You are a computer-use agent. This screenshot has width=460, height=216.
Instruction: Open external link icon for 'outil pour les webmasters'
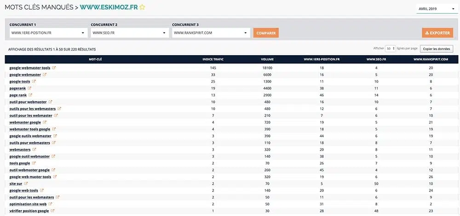57,197
